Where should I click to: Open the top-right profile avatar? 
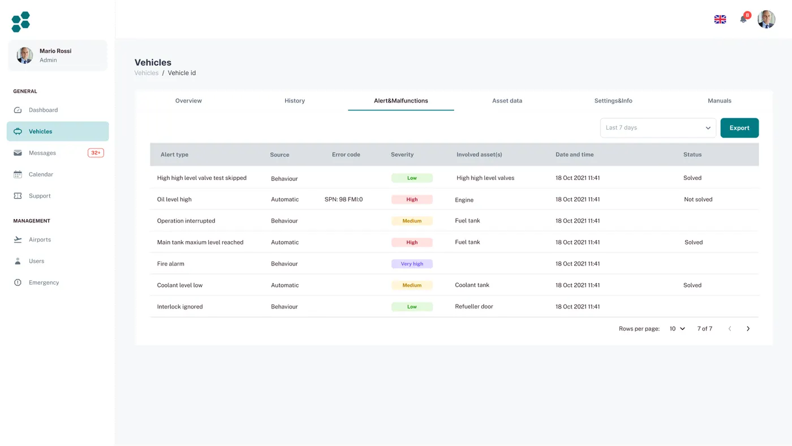tap(767, 19)
